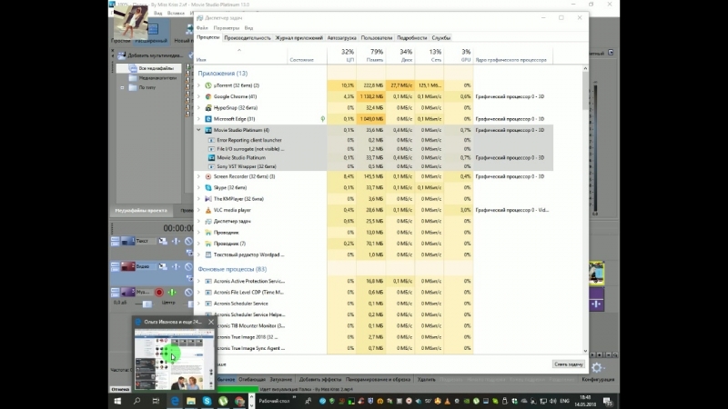
Task: Switch to the Производительность tab
Action: pos(248,37)
